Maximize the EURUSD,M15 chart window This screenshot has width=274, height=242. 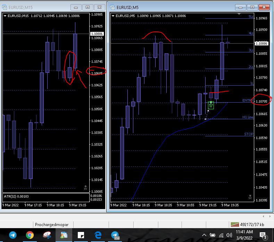point(88,7)
